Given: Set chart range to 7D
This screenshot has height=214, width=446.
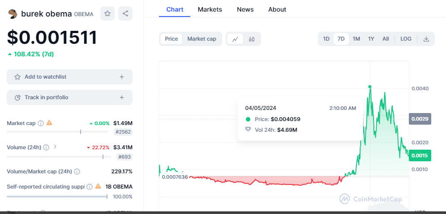Looking at the screenshot, I should (x=341, y=39).
